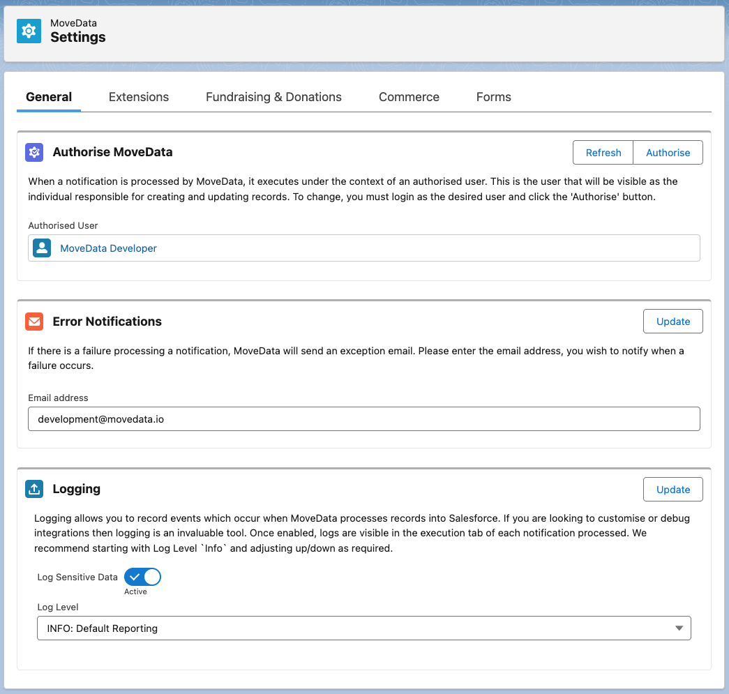Select the General tab
The height and width of the screenshot is (694, 729).
pyautogui.click(x=49, y=97)
